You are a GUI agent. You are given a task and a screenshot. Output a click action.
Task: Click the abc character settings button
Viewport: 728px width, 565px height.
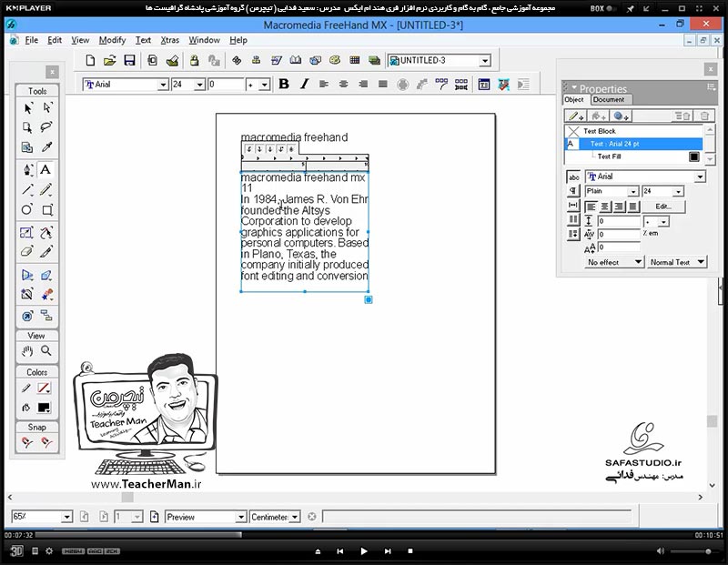(574, 177)
